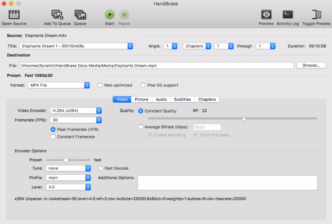
Task: Open the Tune dropdown
Action: (x=68, y=168)
